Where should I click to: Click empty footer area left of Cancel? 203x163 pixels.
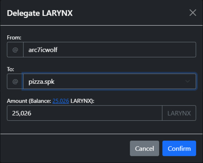[65, 148]
